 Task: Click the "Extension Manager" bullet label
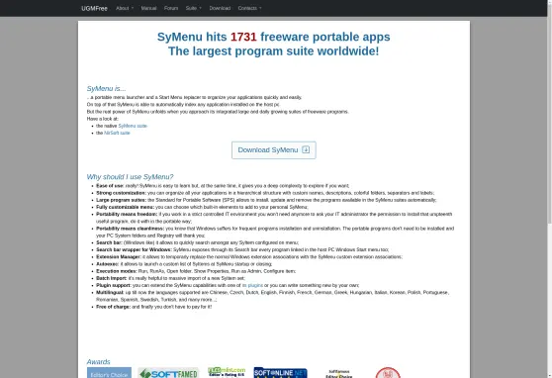point(119,257)
